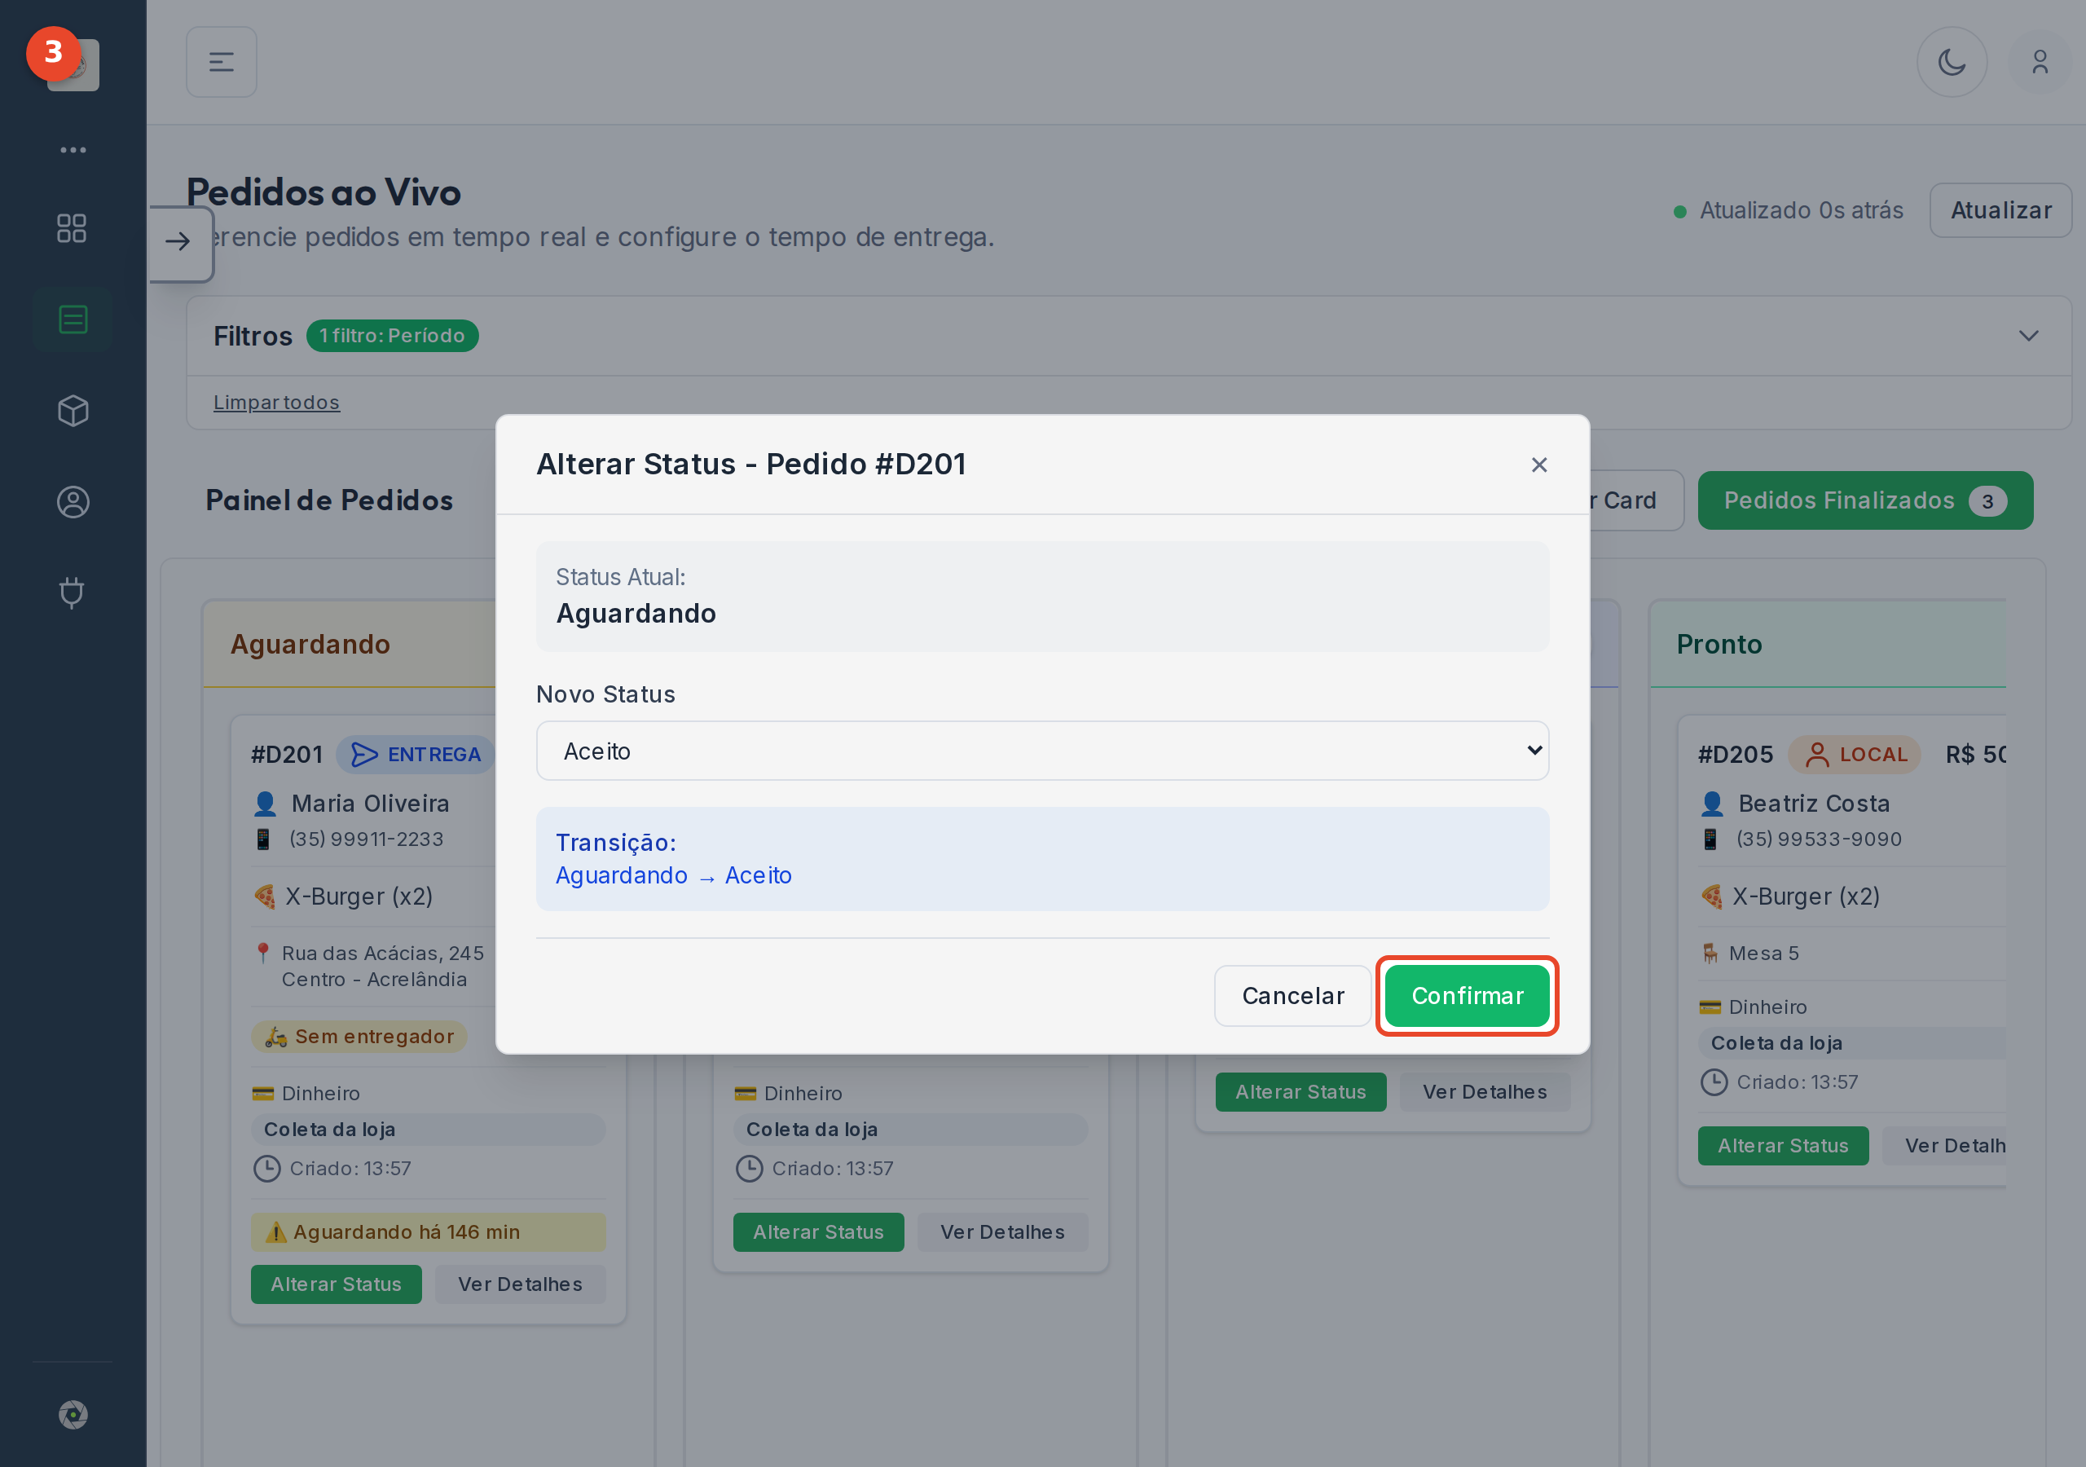Image resolution: width=2086 pixels, height=1467 pixels.
Task: Select the orders list icon in sidebar
Action: pos(73,319)
